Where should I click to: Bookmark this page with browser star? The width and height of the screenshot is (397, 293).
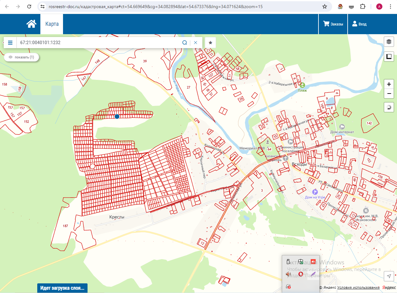coord(325,7)
